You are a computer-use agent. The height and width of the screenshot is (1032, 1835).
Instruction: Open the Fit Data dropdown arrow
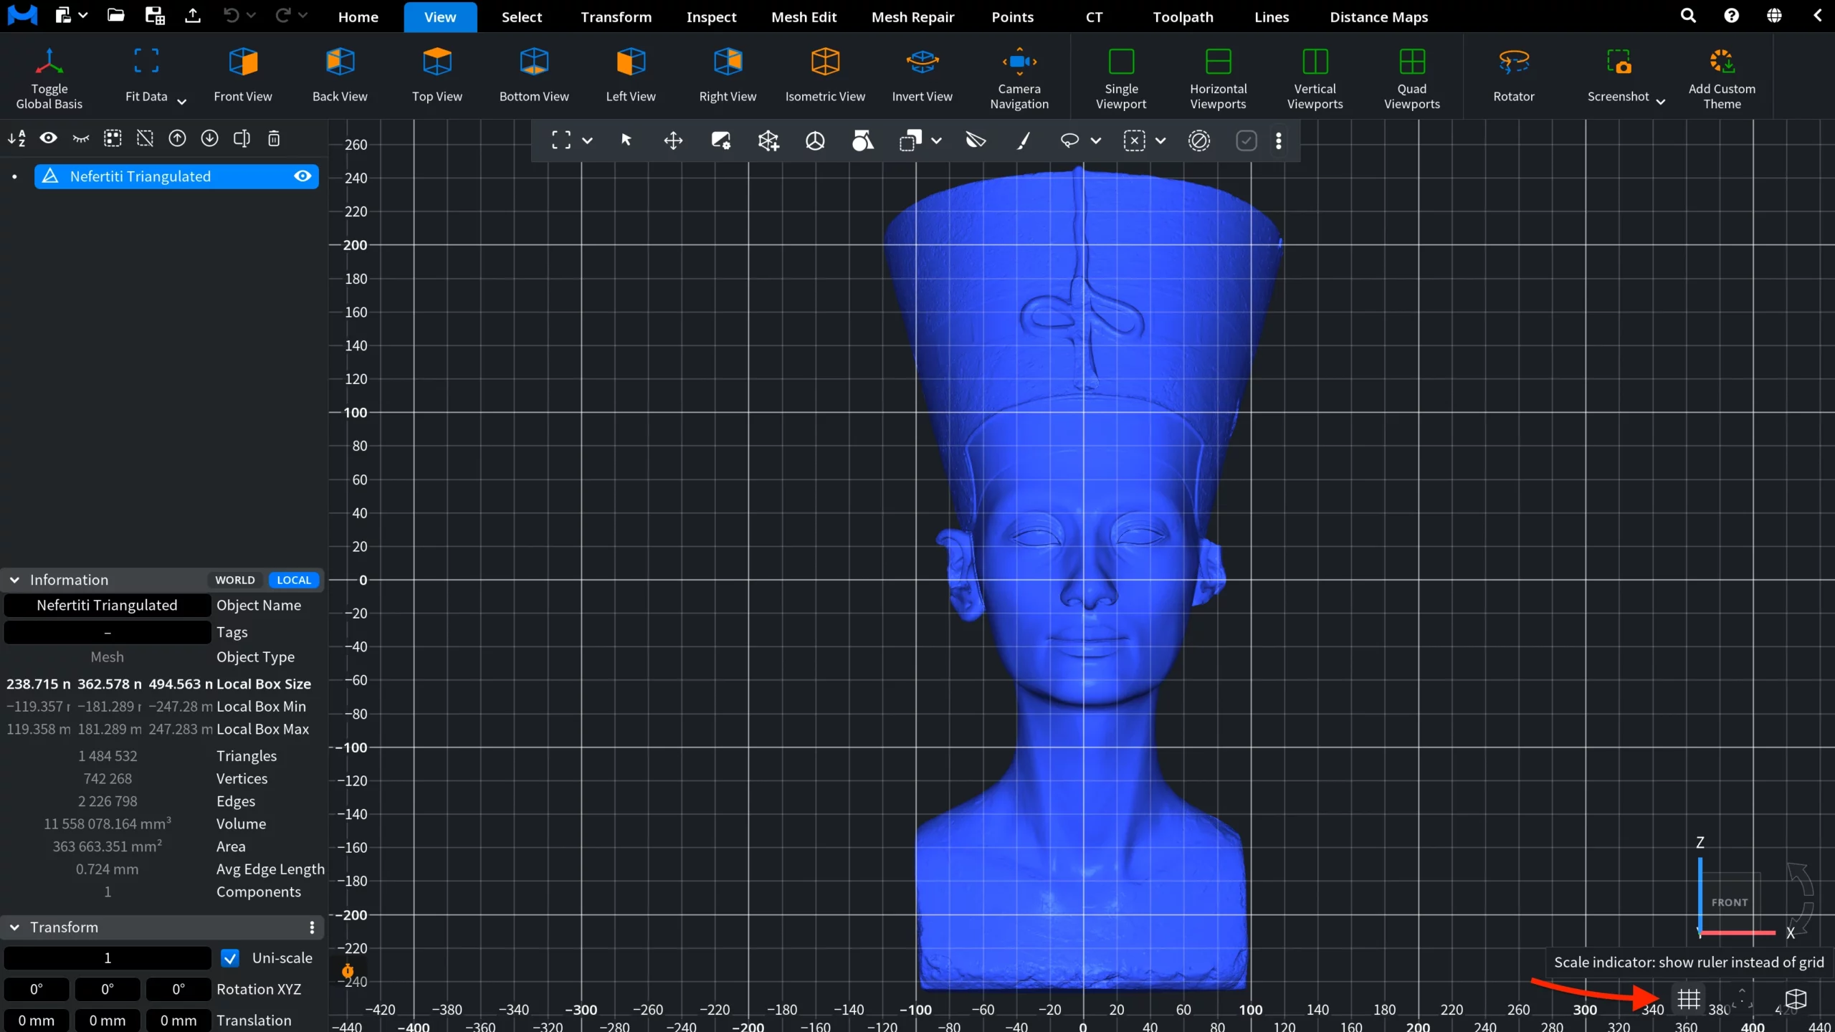[x=182, y=102]
